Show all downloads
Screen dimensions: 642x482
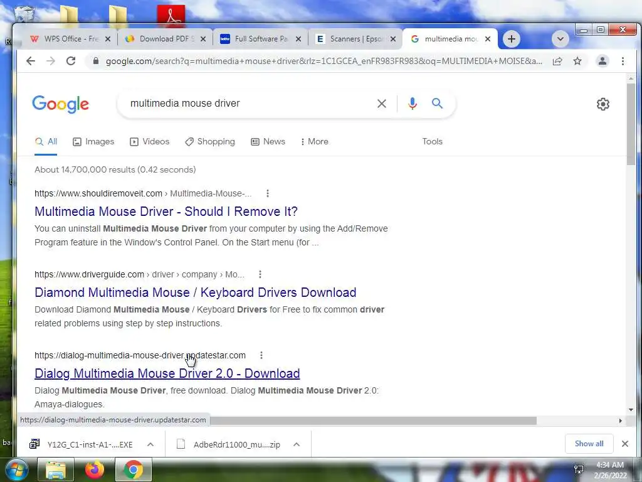pos(589,444)
